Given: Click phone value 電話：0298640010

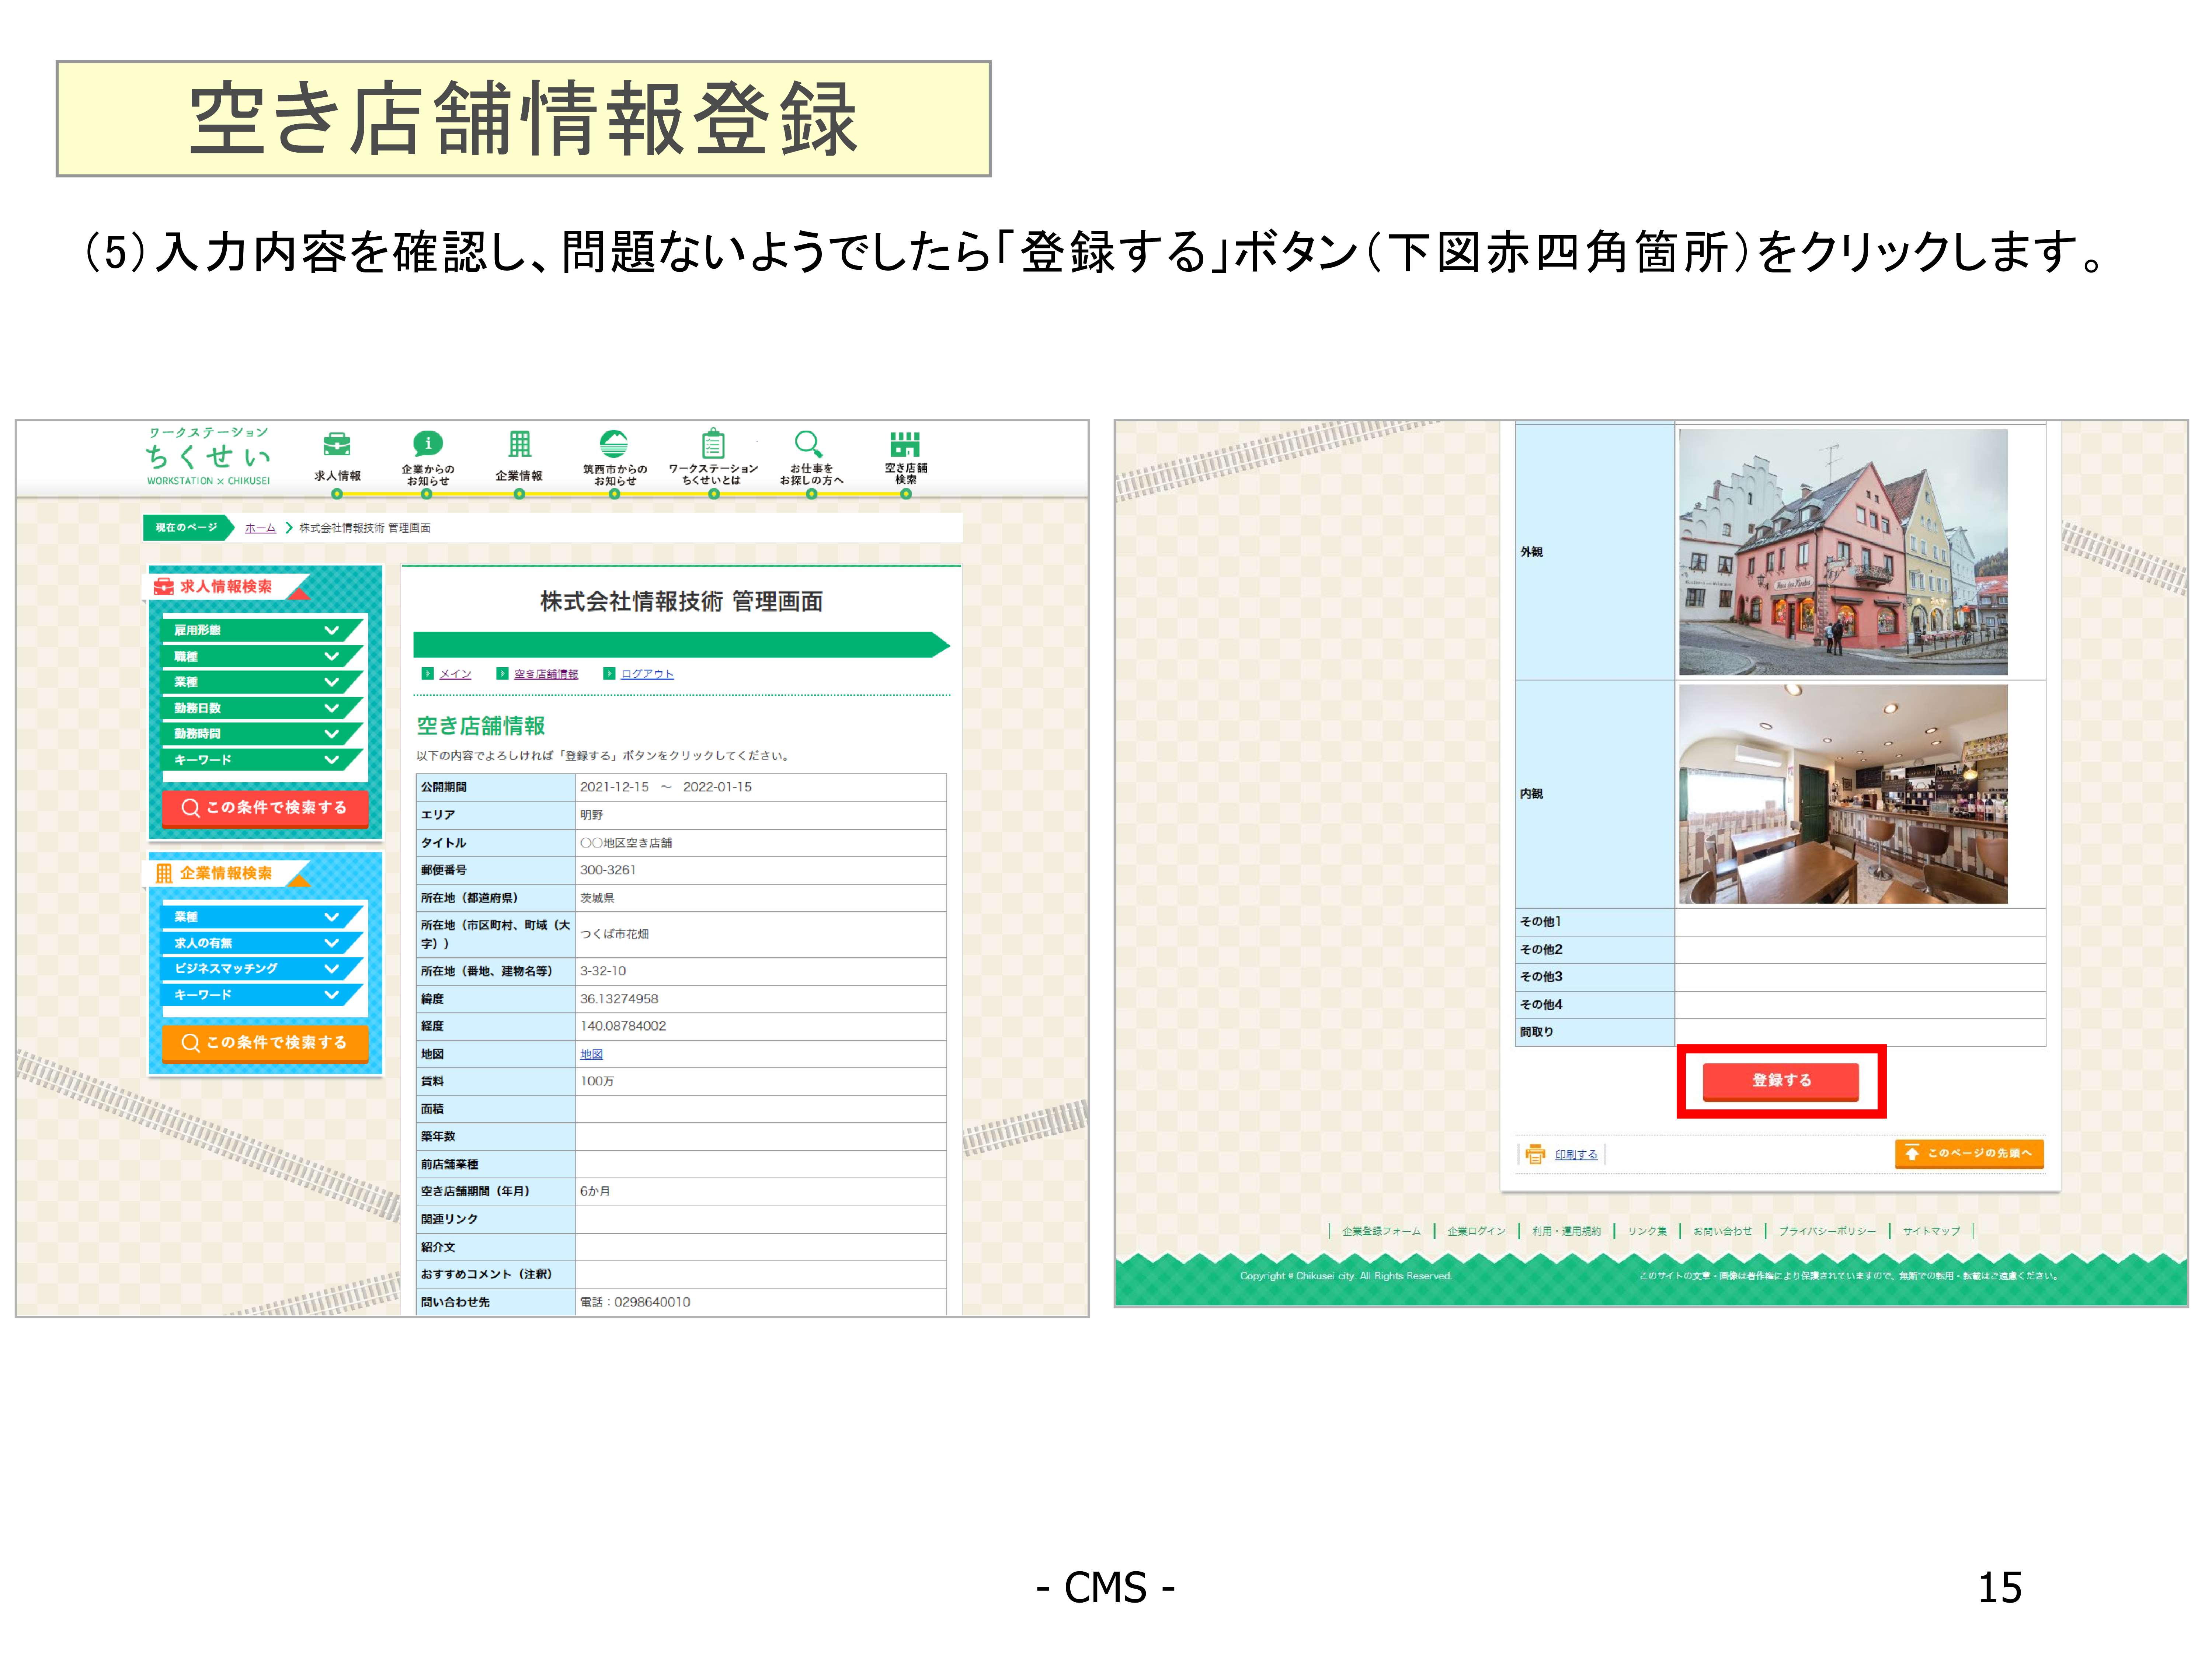Looking at the screenshot, I should (x=635, y=1302).
